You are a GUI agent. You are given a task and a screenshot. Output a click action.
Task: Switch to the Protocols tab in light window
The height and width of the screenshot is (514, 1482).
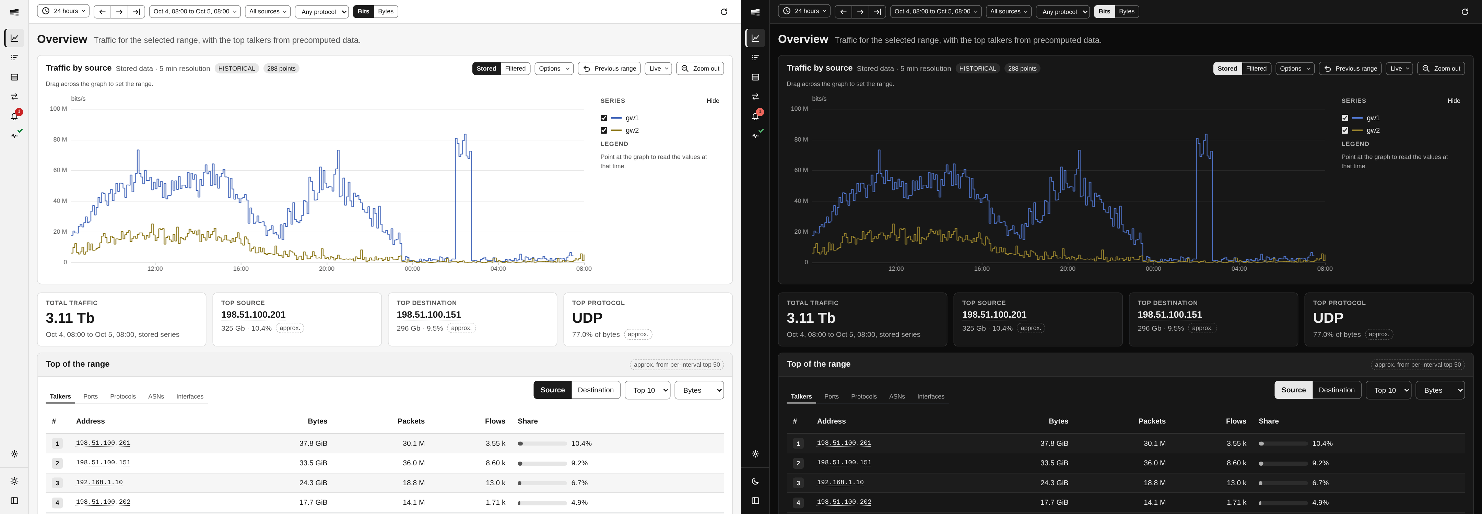click(123, 396)
